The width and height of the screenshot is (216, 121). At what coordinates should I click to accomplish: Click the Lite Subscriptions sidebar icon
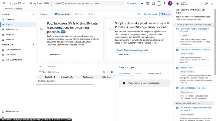3,60
